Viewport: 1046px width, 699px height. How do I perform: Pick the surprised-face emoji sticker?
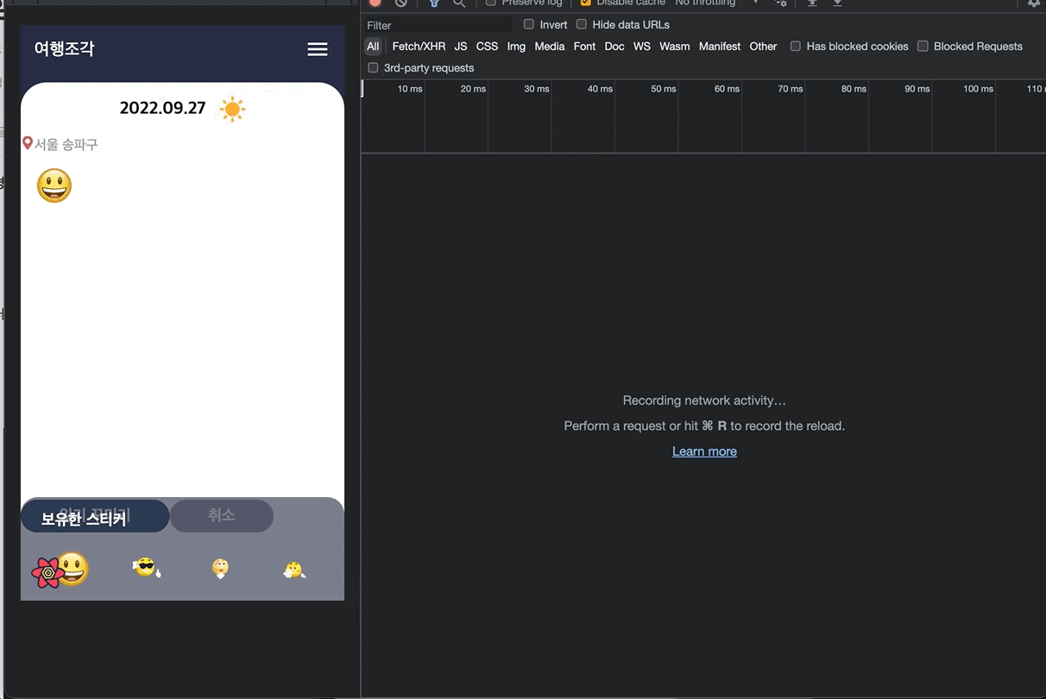(221, 568)
